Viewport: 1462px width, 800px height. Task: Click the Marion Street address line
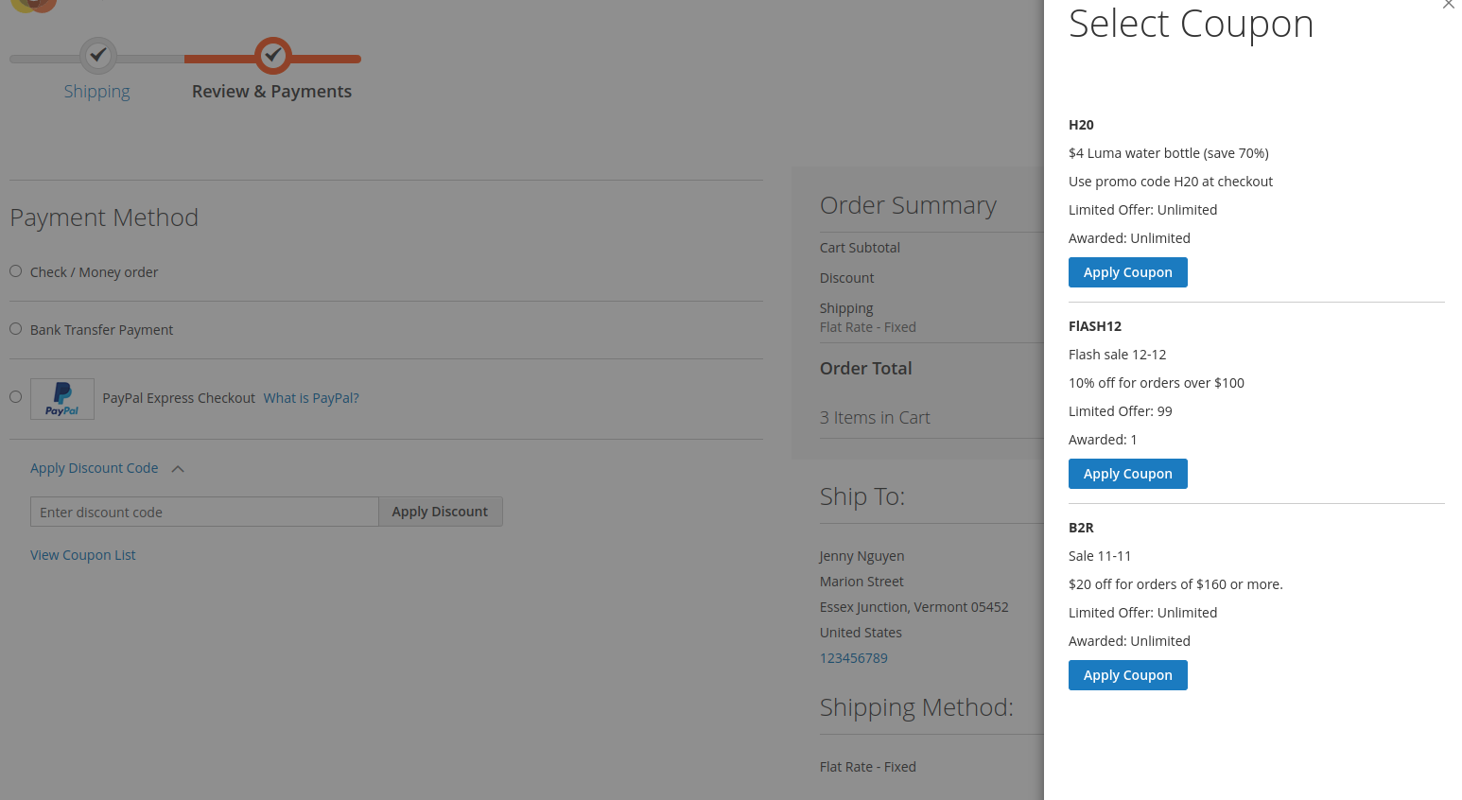point(862,582)
